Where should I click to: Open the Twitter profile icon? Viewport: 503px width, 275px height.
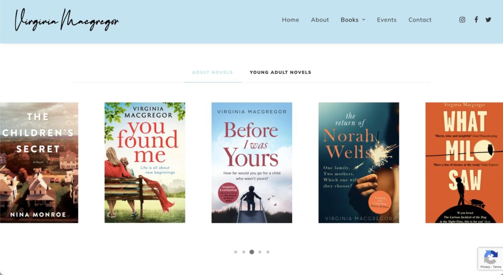[x=488, y=20]
